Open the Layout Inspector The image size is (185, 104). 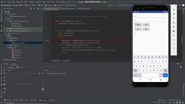175,100
